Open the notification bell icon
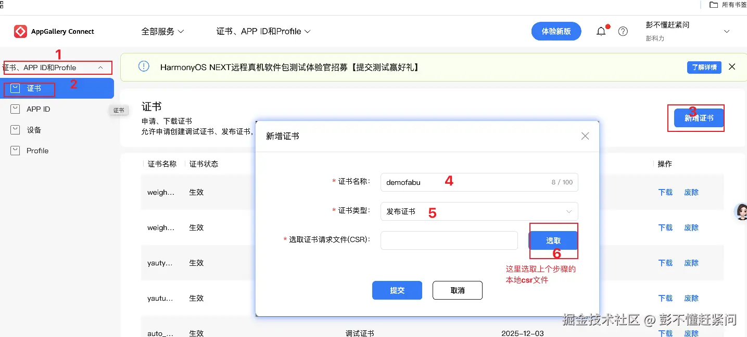This screenshot has height=337, width=747. 601,31
